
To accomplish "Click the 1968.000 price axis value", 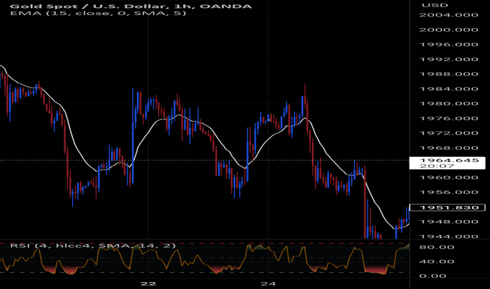I will [448, 148].
